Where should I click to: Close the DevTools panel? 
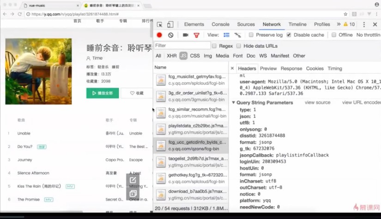click(x=375, y=24)
